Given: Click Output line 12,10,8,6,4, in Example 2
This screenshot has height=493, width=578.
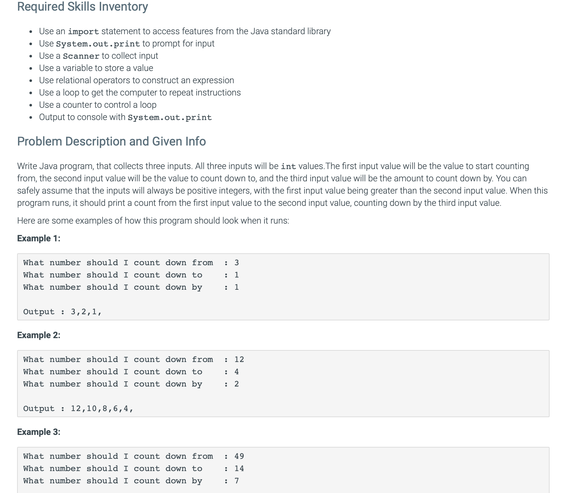Looking at the screenshot, I should tap(78, 408).
